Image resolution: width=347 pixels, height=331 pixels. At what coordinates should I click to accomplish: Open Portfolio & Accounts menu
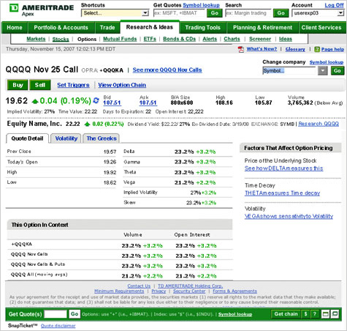click(61, 28)
